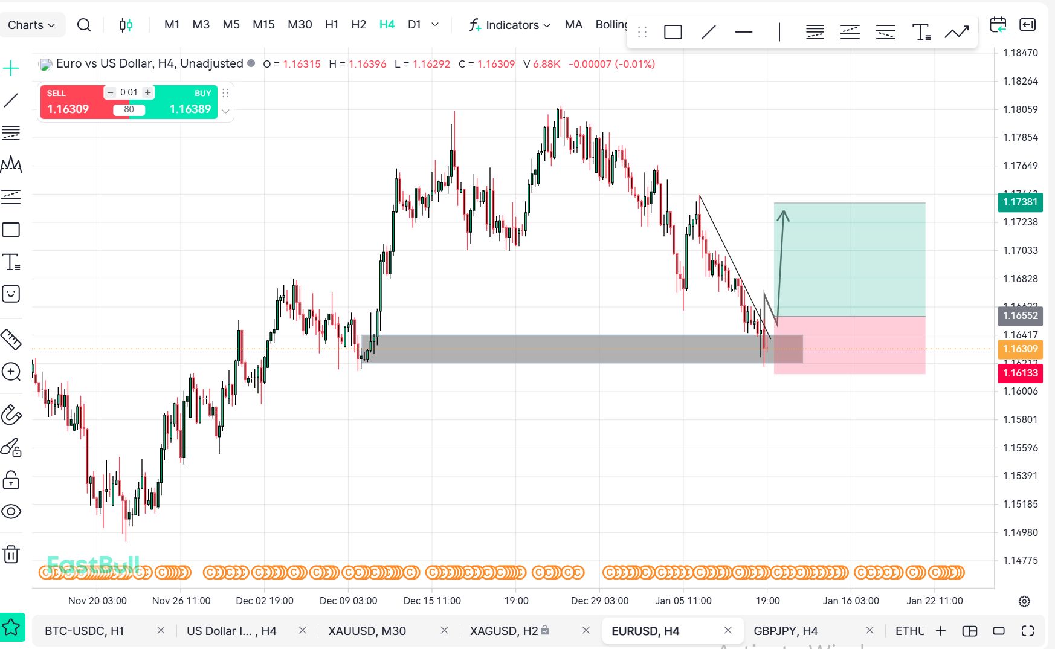Toggle fullscreen mode icon
Viewport: 1055px width, 649px height.
pos(1028,631)
